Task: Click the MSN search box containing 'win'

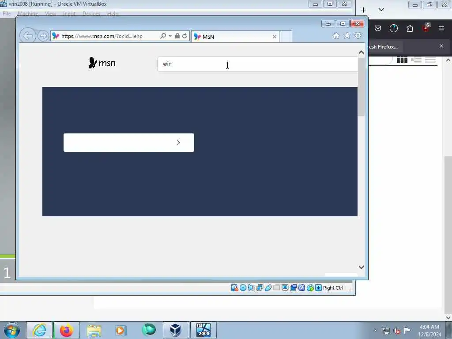Action: tap(257, 64)
